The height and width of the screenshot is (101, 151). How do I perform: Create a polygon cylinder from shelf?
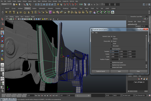tap(14, 12)
